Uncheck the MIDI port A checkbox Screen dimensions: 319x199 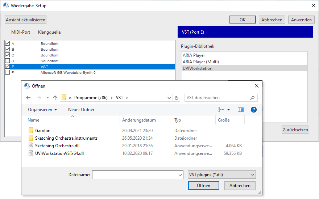[8, 43]
